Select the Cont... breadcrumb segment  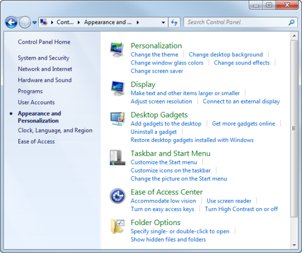(65, 23)
